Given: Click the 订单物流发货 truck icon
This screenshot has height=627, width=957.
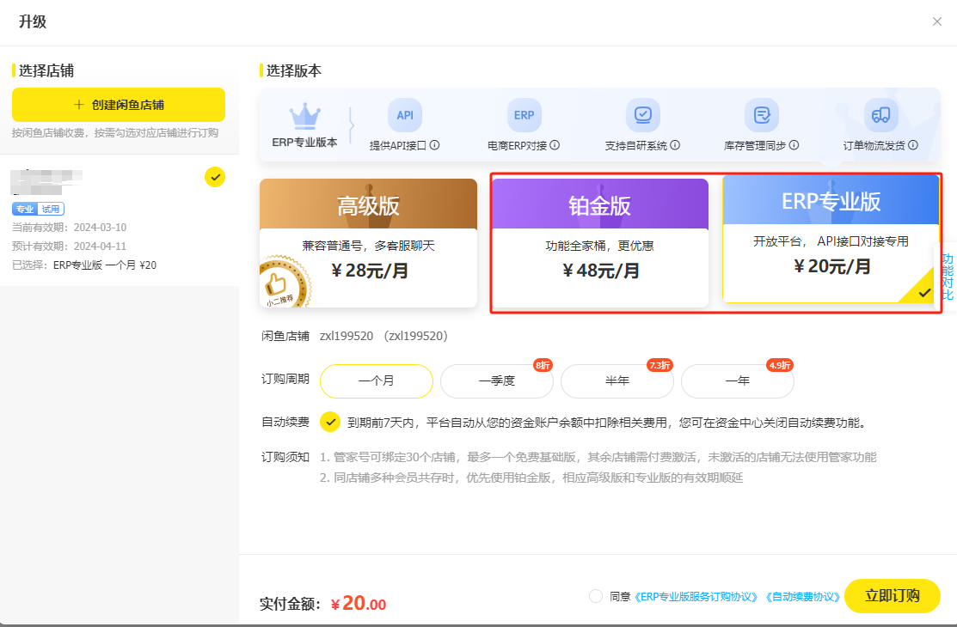Looking at the screenshot, I should [x=880, y=115].
